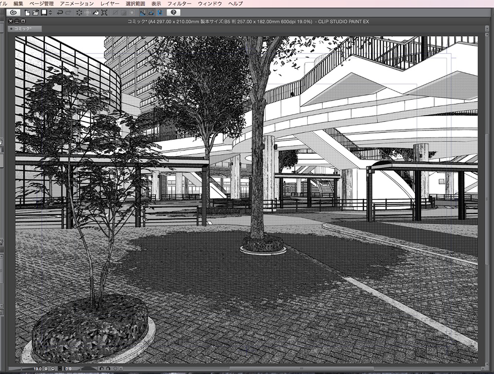Click the Invert Selection icon
Image resolution: width=494 pixels, height=374 pixels.
click(124, 13)
